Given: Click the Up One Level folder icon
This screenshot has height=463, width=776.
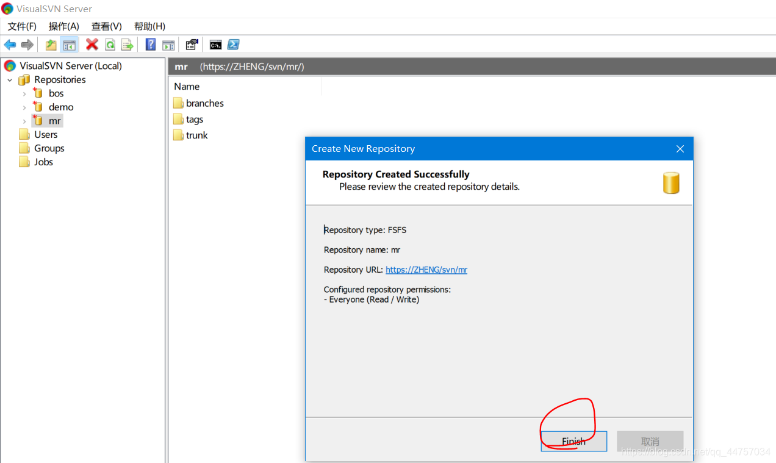Looking at the screenshot, I should point(51,45).
